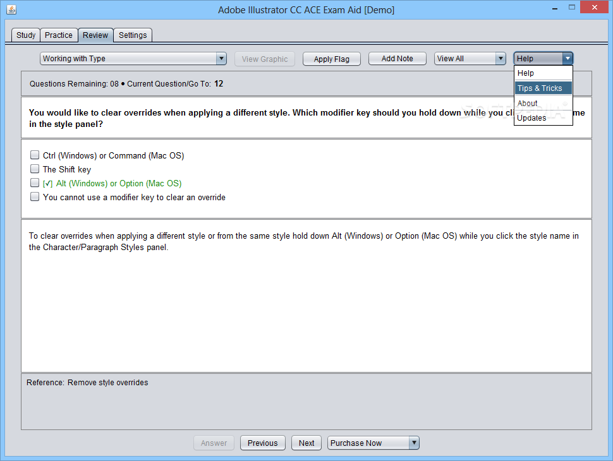Image resolution: width=613 pixels, height=461 pixels.
Task: Click the Apply Flag button
Action: click(332, 59)
